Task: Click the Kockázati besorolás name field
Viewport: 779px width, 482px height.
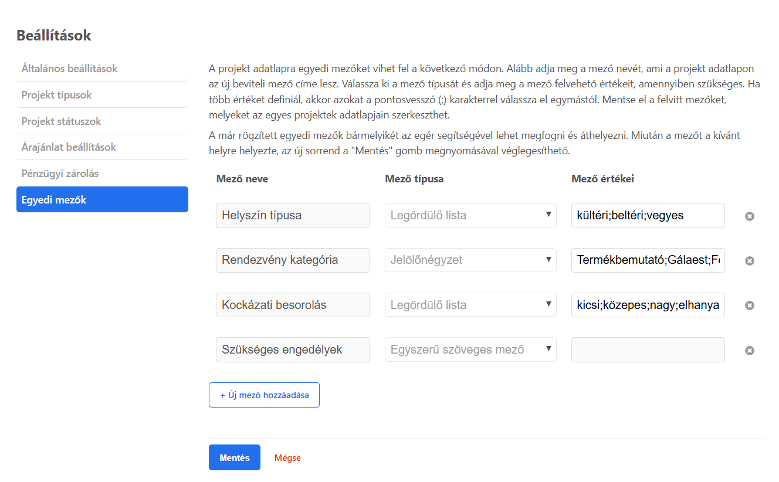Action: click(x=293, y=305)
